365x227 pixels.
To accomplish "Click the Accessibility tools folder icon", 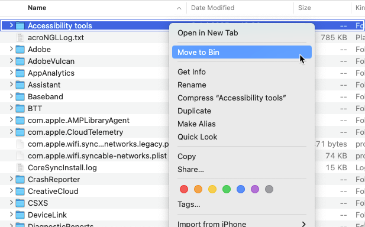I will point(20,25).
